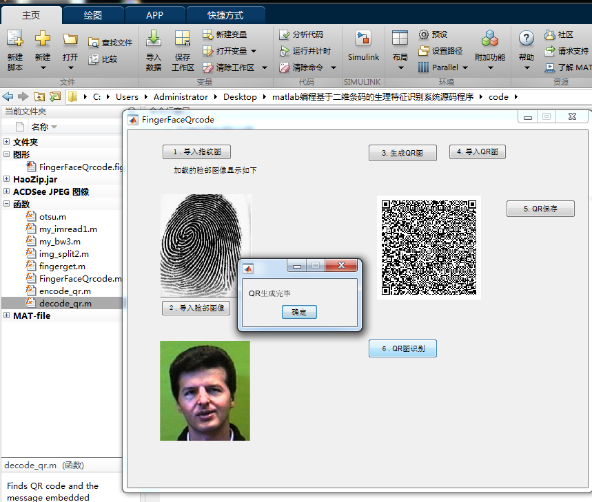Open Preferences (预设) gear icon
Screen dimensions: 592x502
[x=424, y=34]
